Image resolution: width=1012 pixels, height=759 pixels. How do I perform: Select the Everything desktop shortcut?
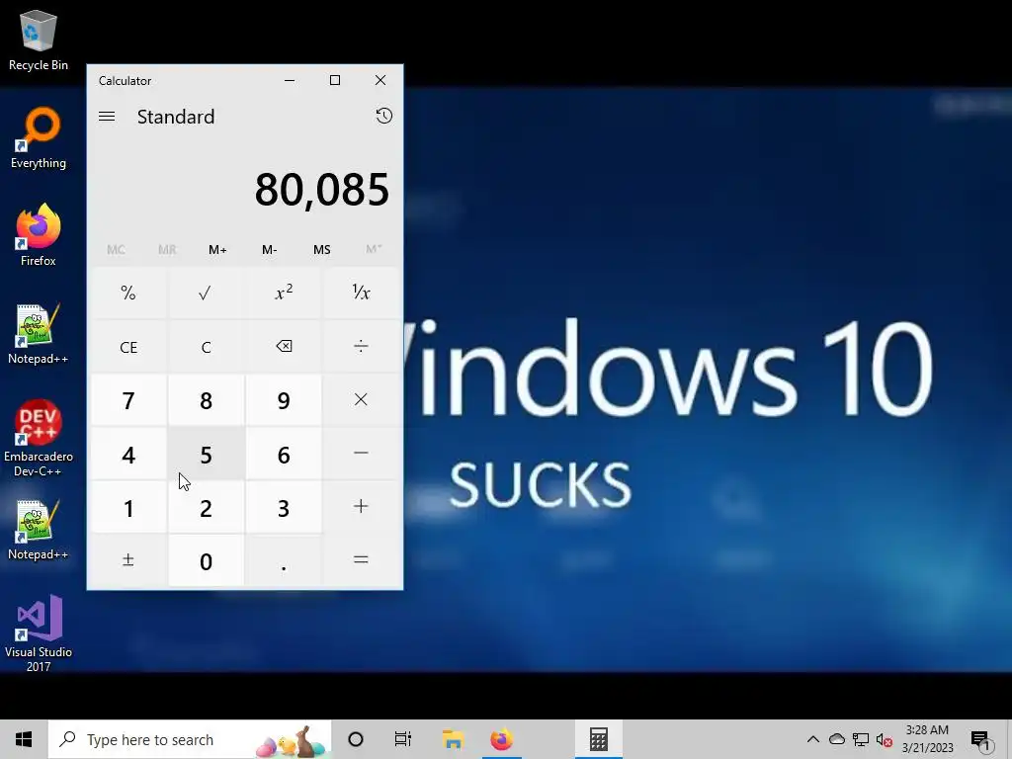click(39, 138)
